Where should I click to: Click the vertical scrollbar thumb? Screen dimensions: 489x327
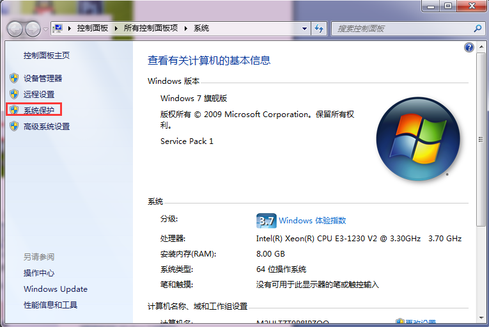click(481, 140)
